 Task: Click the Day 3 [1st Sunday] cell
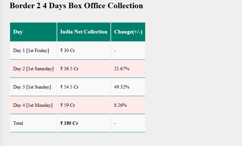(32, 87)
